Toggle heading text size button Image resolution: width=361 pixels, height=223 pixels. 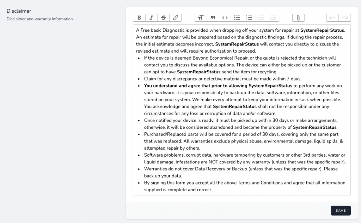point(201,18)
